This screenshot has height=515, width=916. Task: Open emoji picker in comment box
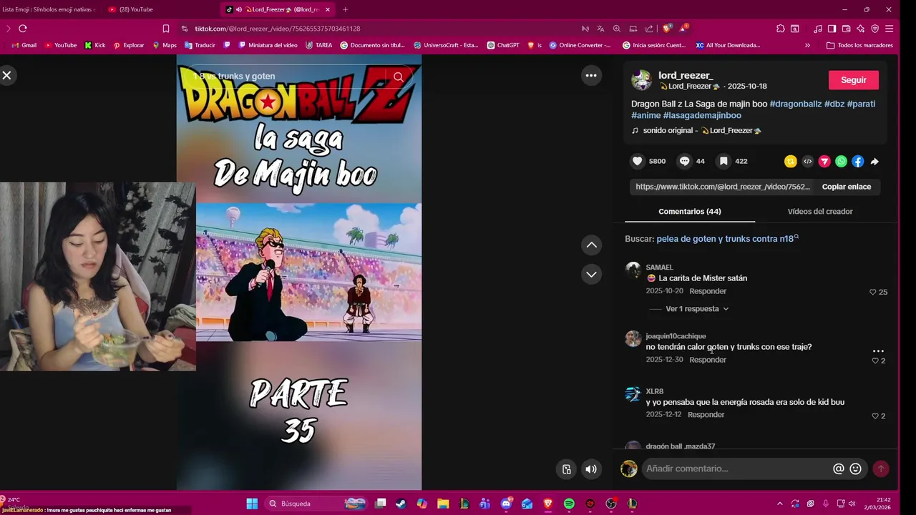[855, 469]
